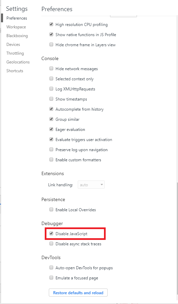
Task: Uncheck High resolution CPU profiling
Action: [x=51, y=24]
